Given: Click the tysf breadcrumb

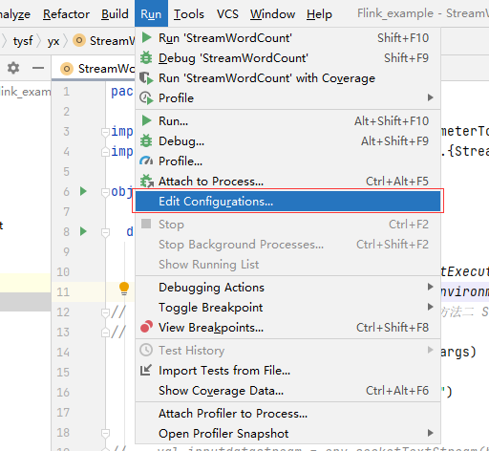Looking at the screenshot, I should coord(23,41).
